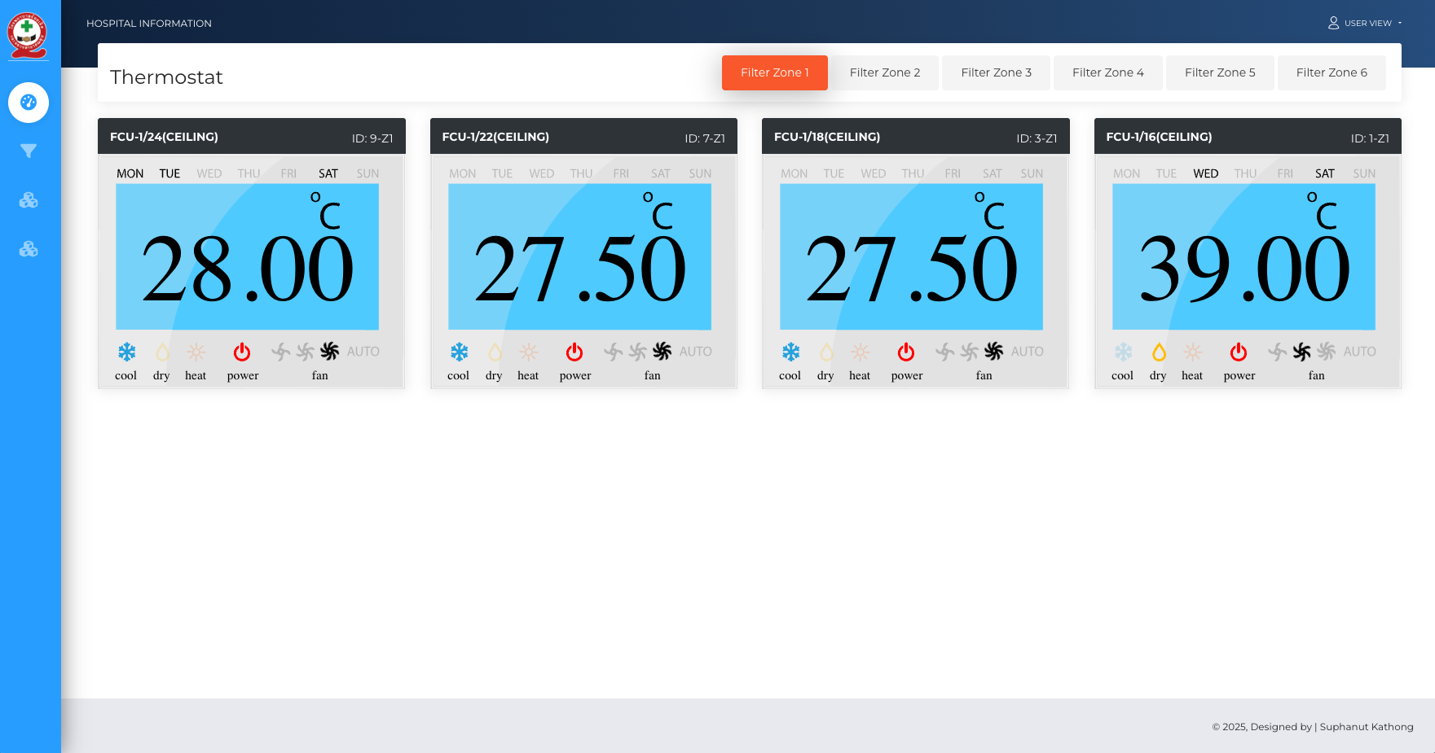
Task: Set high fan speed on FCU-1/22(CEILING)
Action: (x=662, y=352)
